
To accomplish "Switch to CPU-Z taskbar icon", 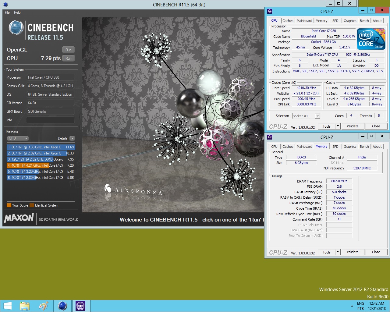I will [x=80, y=306].
